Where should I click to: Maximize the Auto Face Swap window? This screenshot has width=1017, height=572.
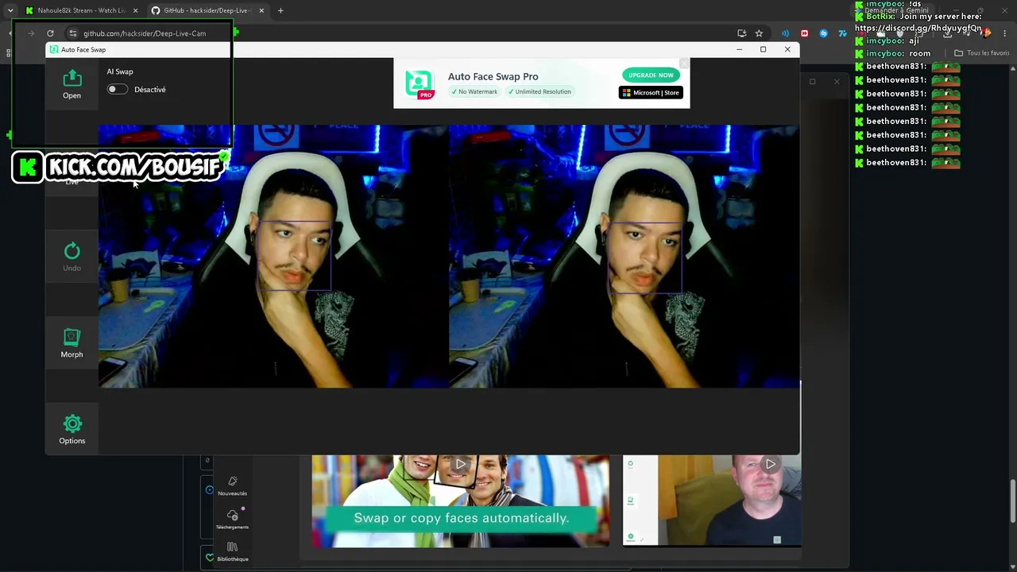tap(764, 49)
